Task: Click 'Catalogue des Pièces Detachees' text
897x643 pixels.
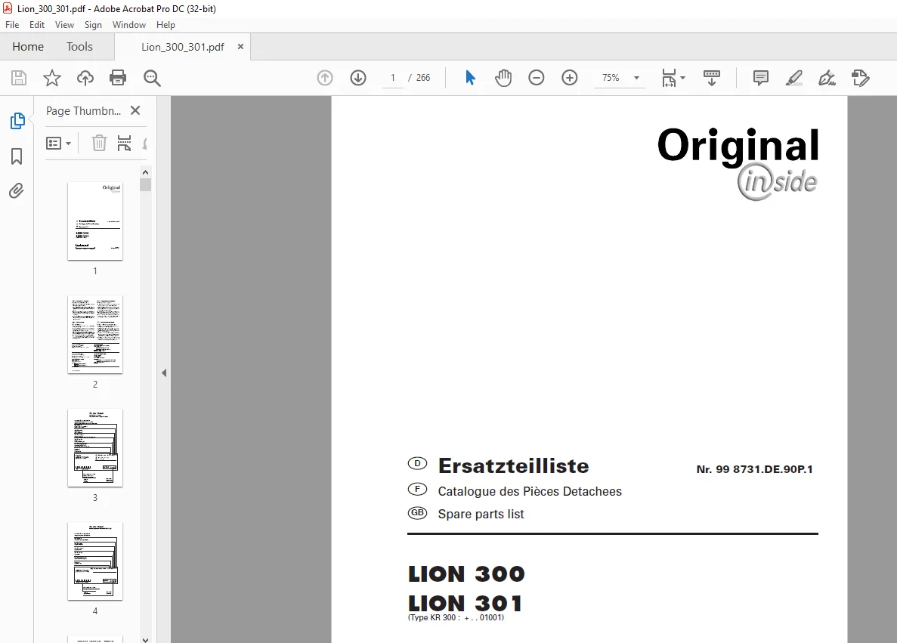Action: pos(530,491)
